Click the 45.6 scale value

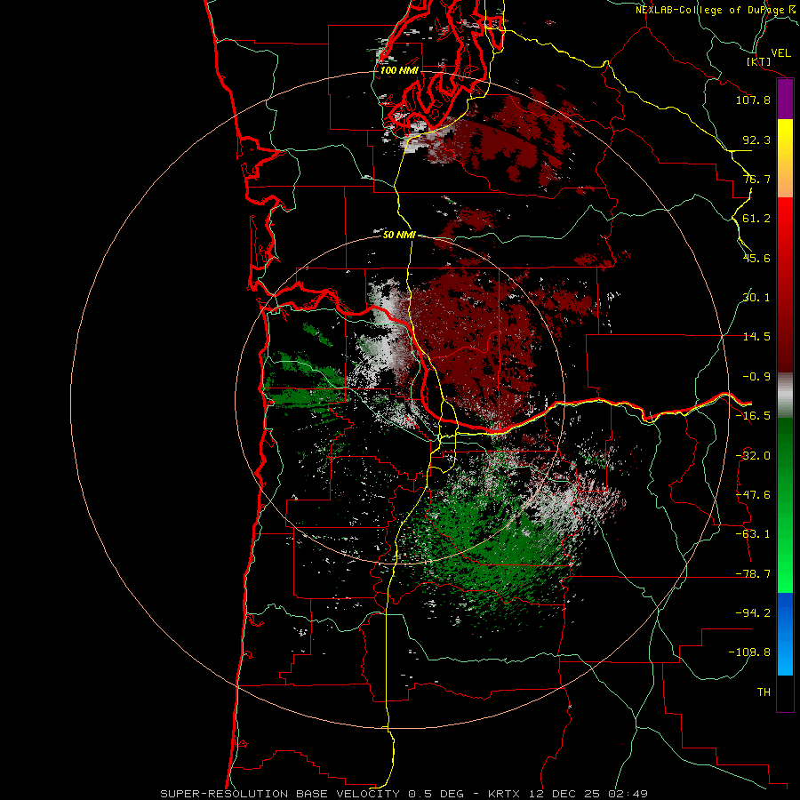coord(756,258)
